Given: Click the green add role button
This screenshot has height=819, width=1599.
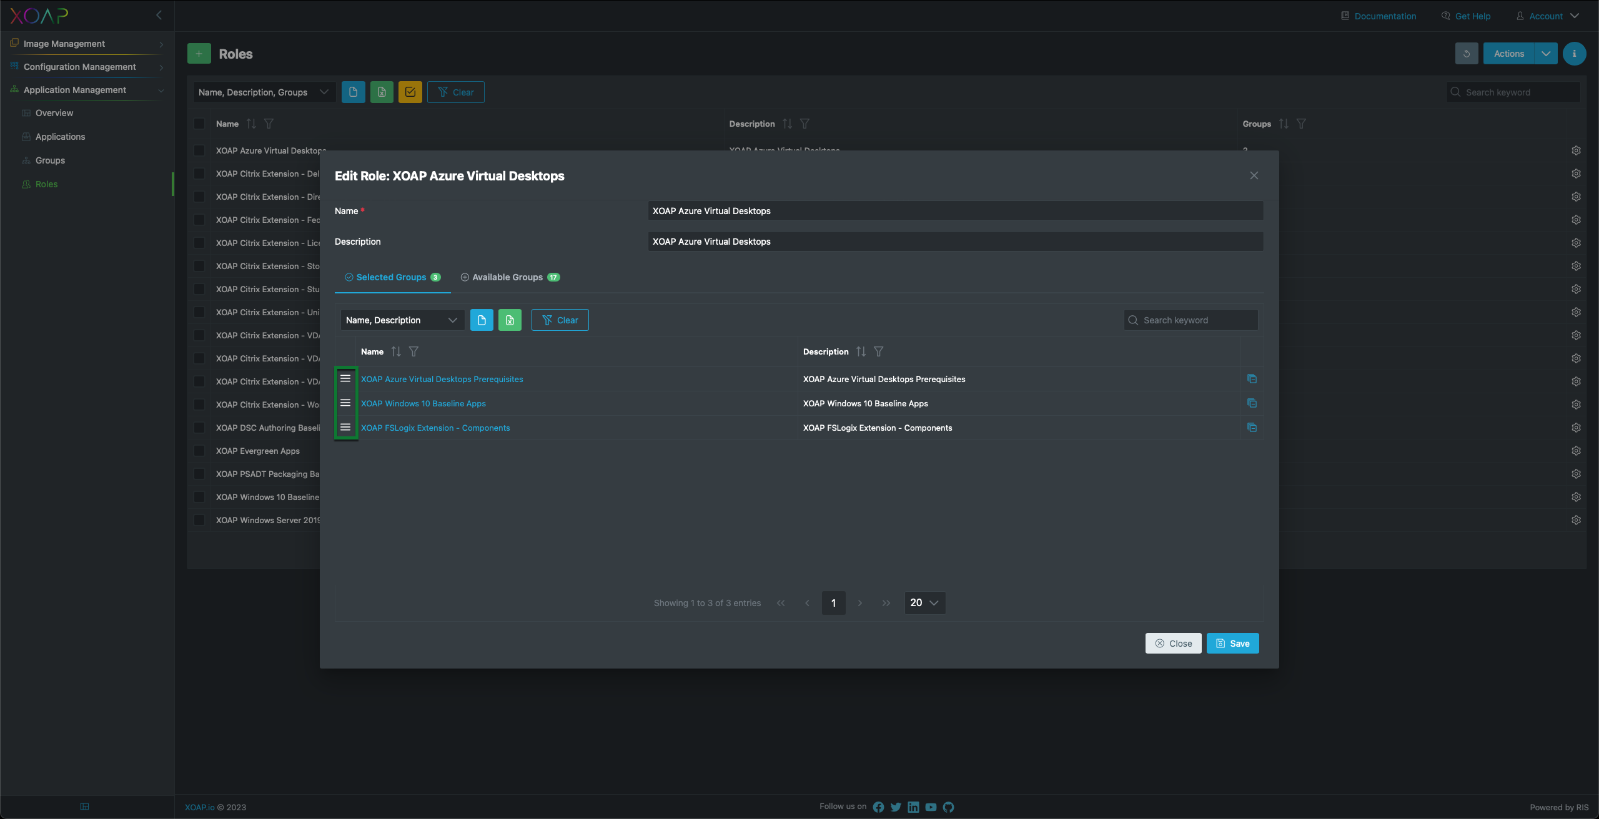Looking at the screenshot, I should (x=199, y=54).
